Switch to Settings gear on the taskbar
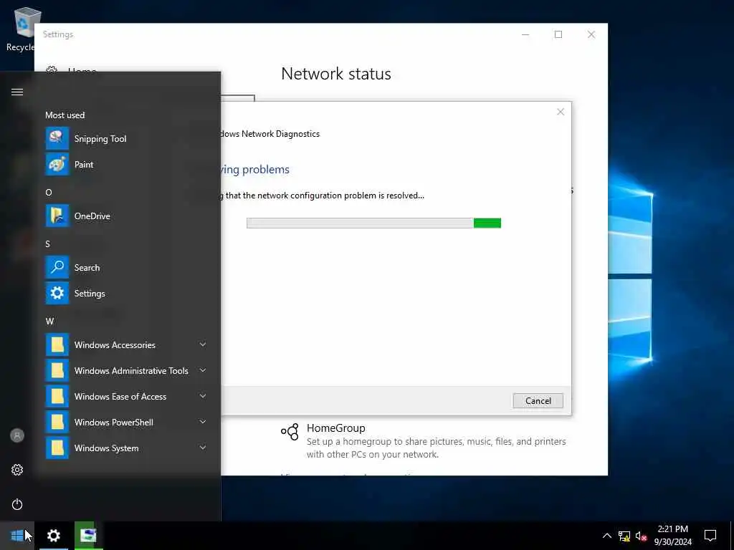The width and height of the screenshot is (734, 550). click(54, 536)
